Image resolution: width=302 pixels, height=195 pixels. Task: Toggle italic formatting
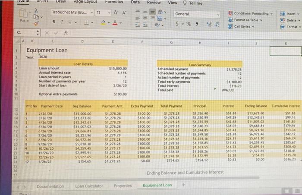62,22
